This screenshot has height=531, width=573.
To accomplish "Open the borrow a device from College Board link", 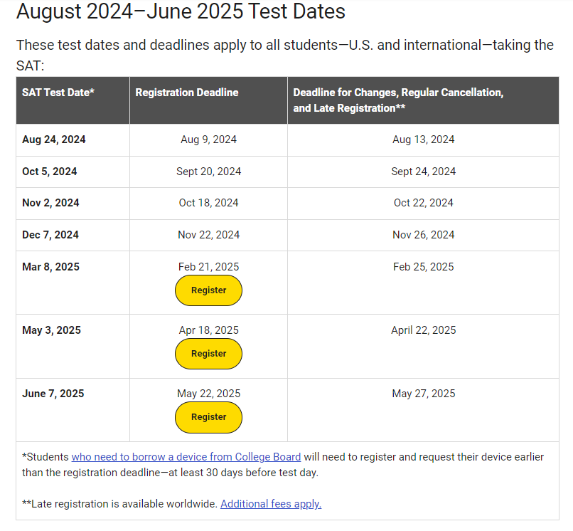I will point(186,457).
